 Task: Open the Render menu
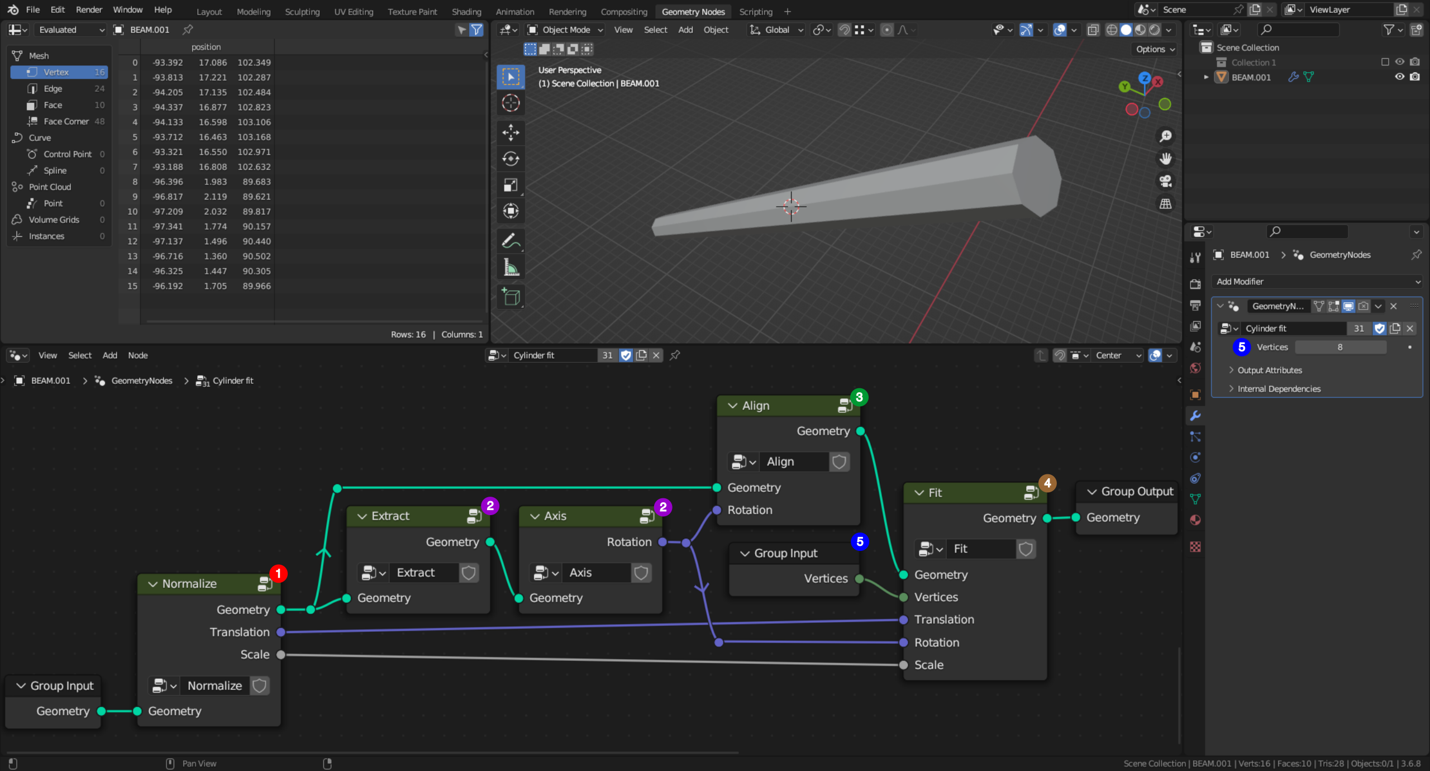point(89,9)
